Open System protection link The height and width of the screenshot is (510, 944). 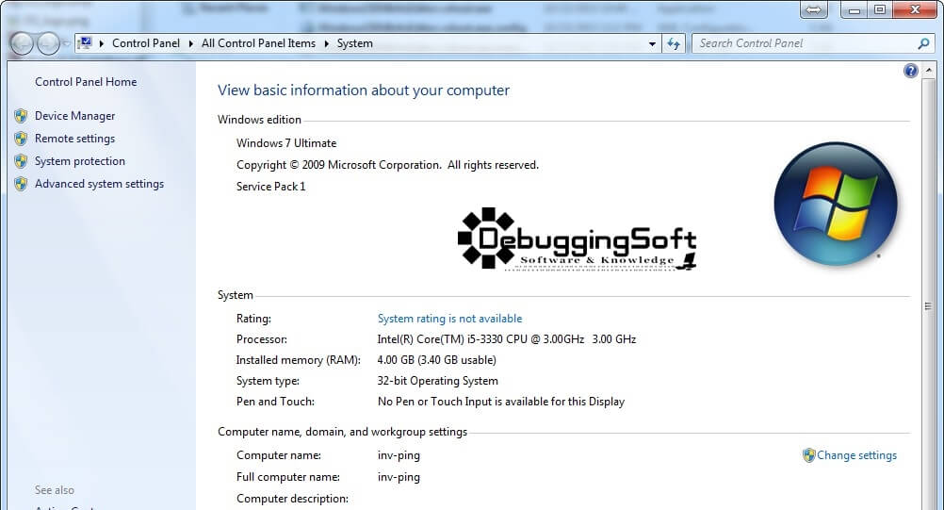pos(80,161)
